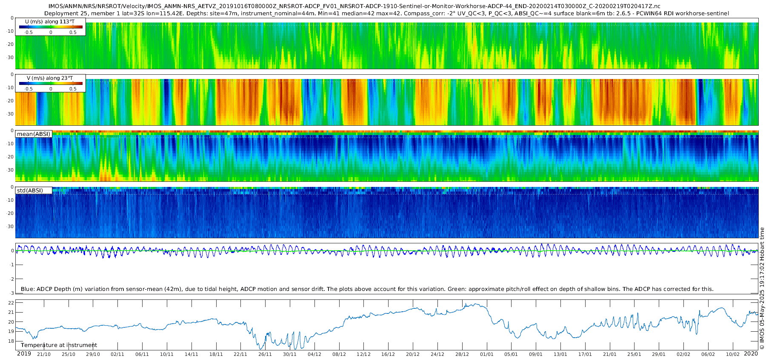Click the '01/01' date tick label
This screenshot has height=361, width=766.
[x=487, y=355]
